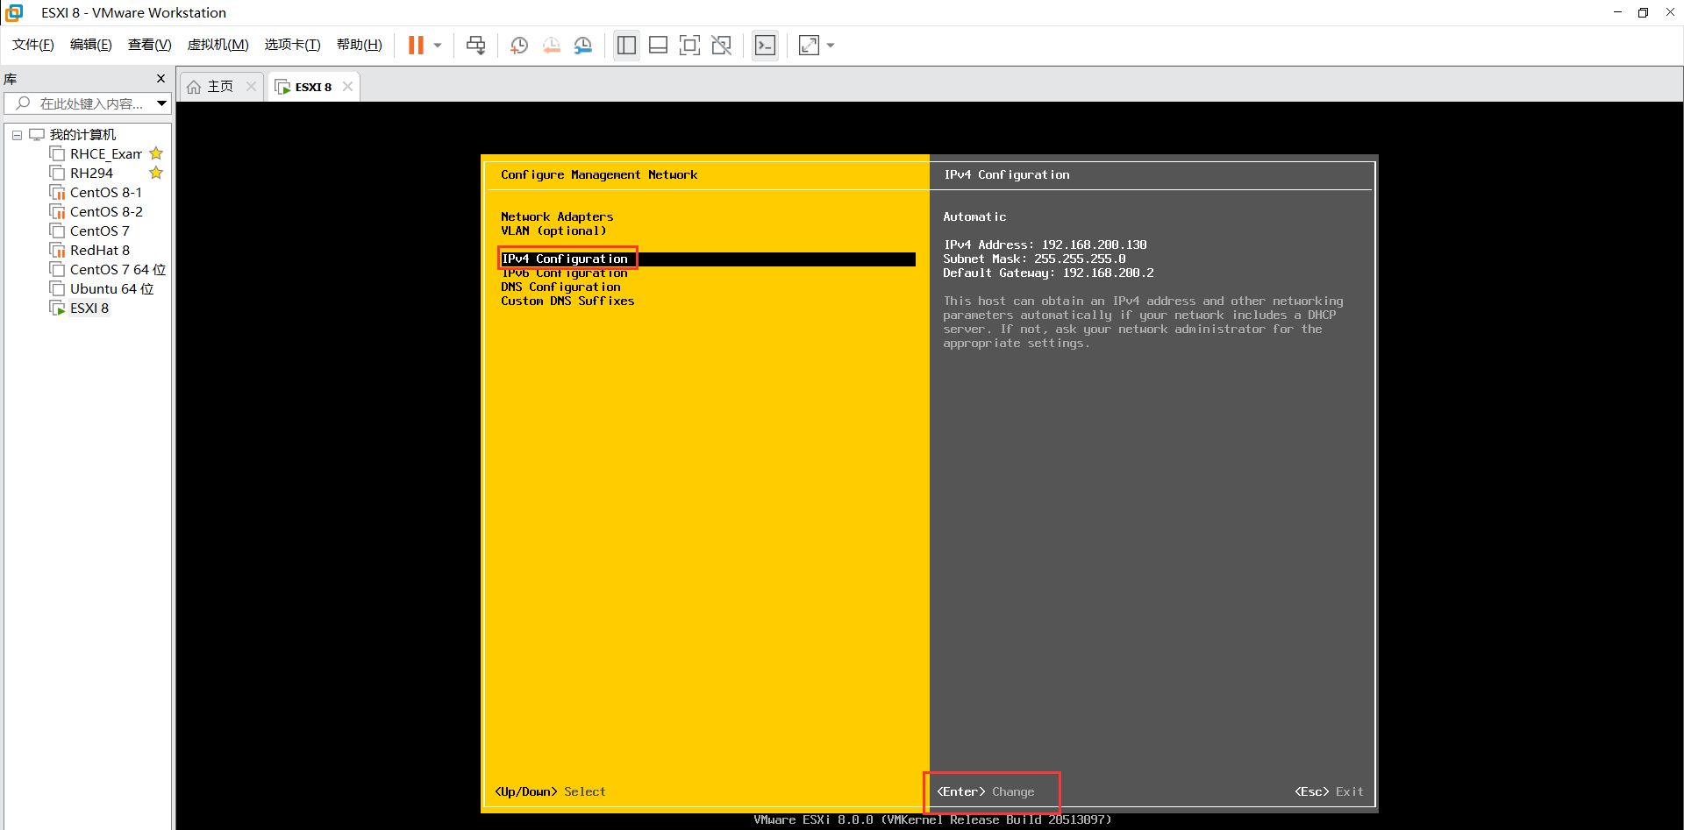The image size is (1684, 830).
Task: Select the Ubuntu 64 位 virtual machine
Action: 111,289
